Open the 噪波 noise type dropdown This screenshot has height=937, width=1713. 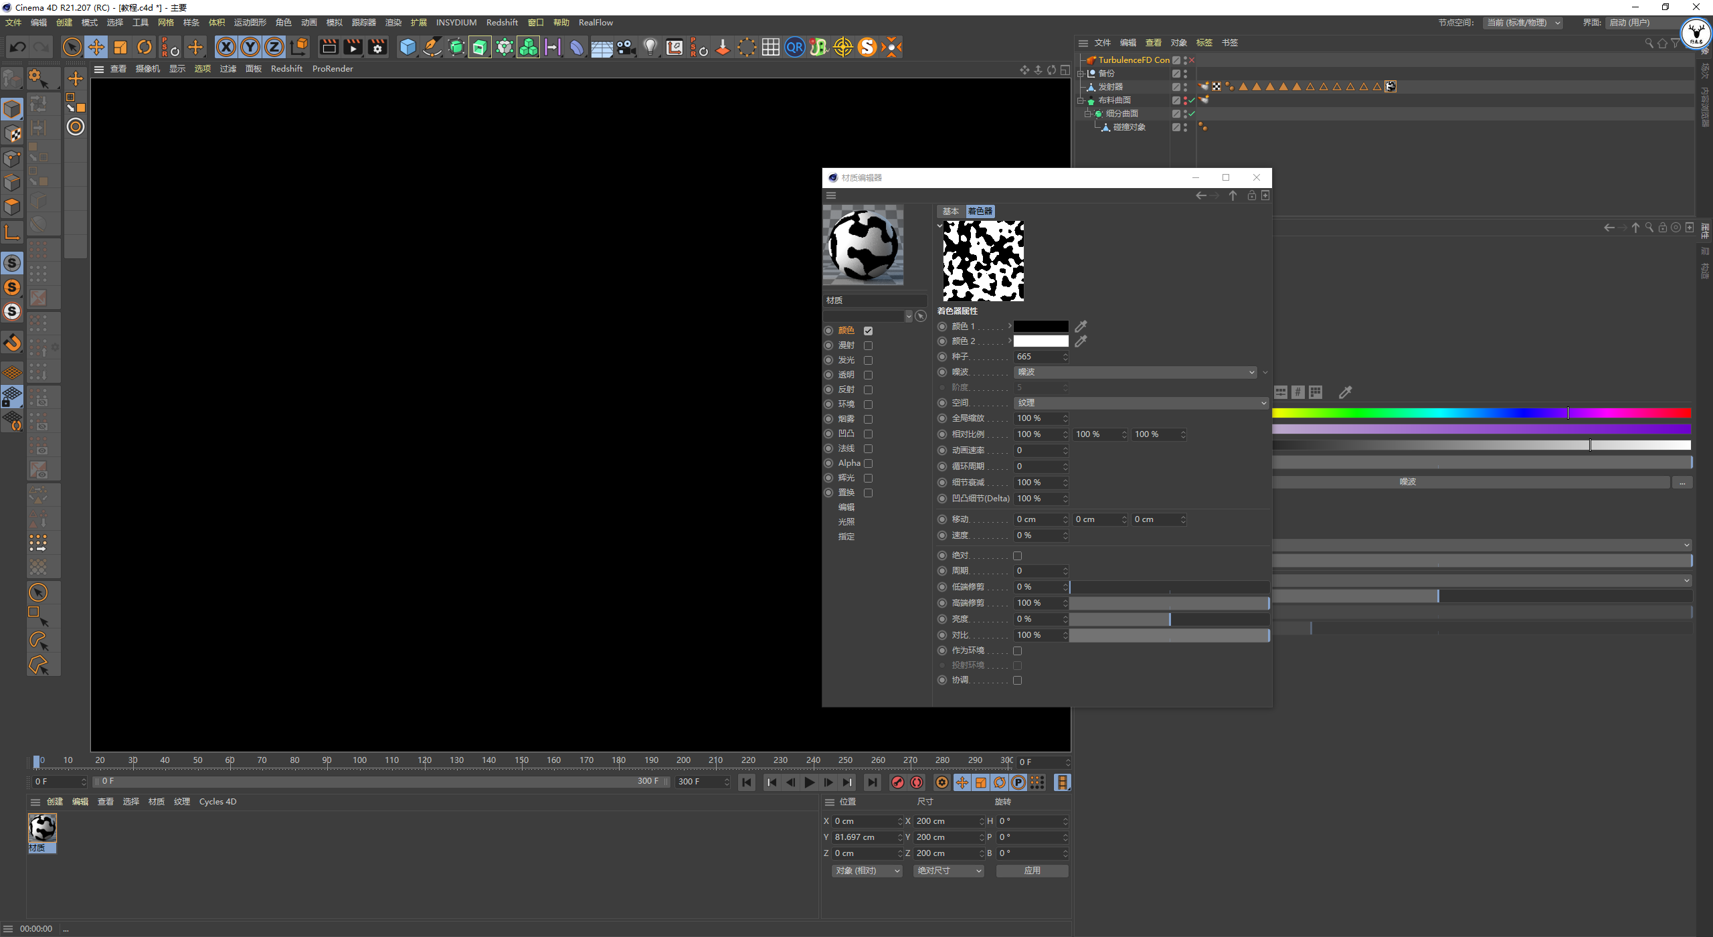point(1135,372)
